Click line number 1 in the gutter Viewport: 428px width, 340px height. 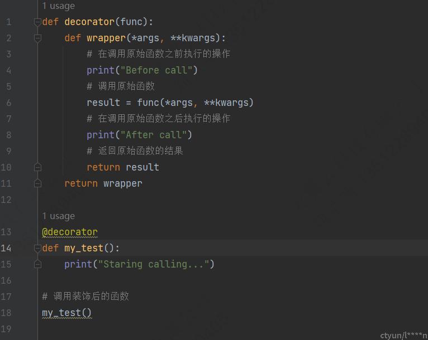[x=9, y=22]
